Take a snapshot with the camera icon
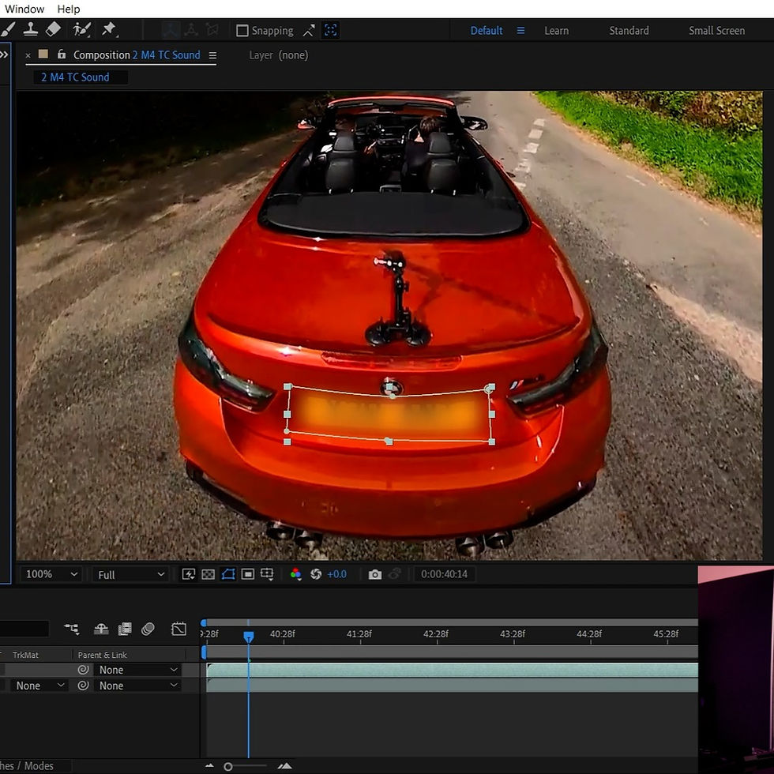 click(374, 574)
